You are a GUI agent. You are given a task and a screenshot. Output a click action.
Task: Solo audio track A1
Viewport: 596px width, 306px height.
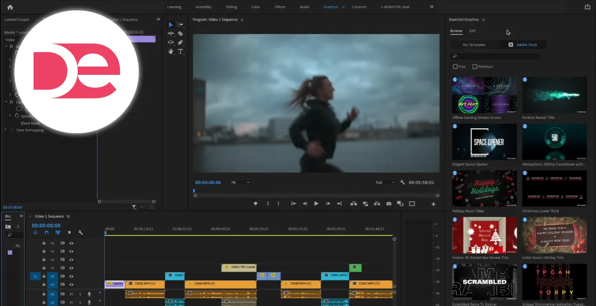point(80,294)
